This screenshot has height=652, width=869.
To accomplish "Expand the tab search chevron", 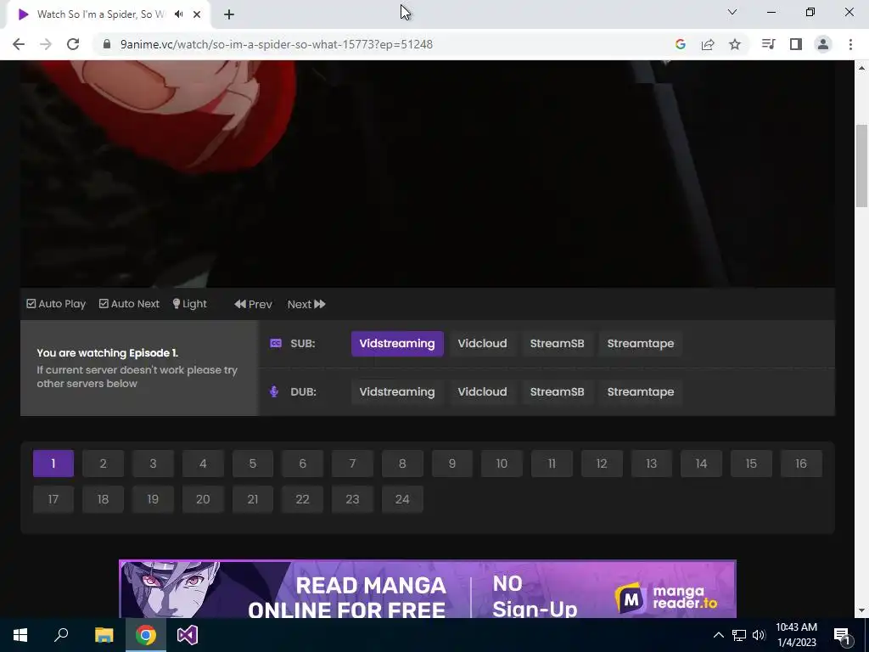I will click(732, 12).
